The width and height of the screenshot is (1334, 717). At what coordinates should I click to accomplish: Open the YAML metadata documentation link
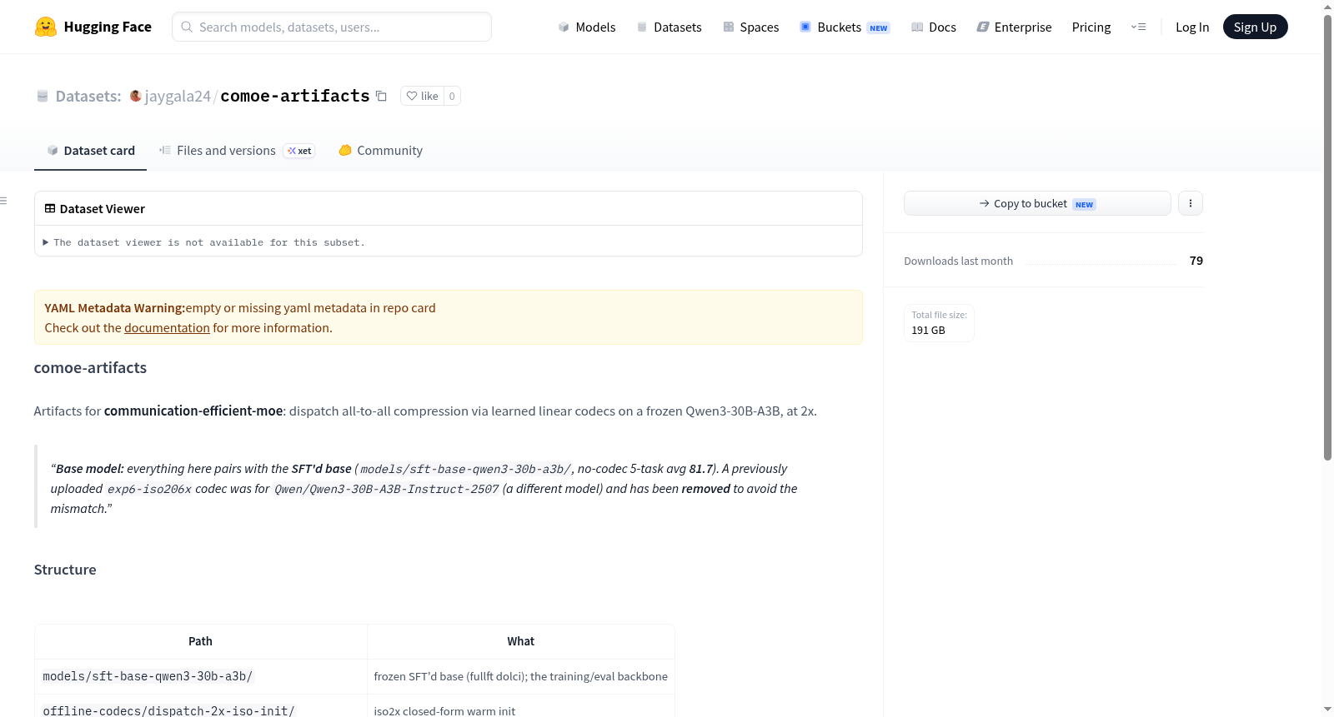167,328
